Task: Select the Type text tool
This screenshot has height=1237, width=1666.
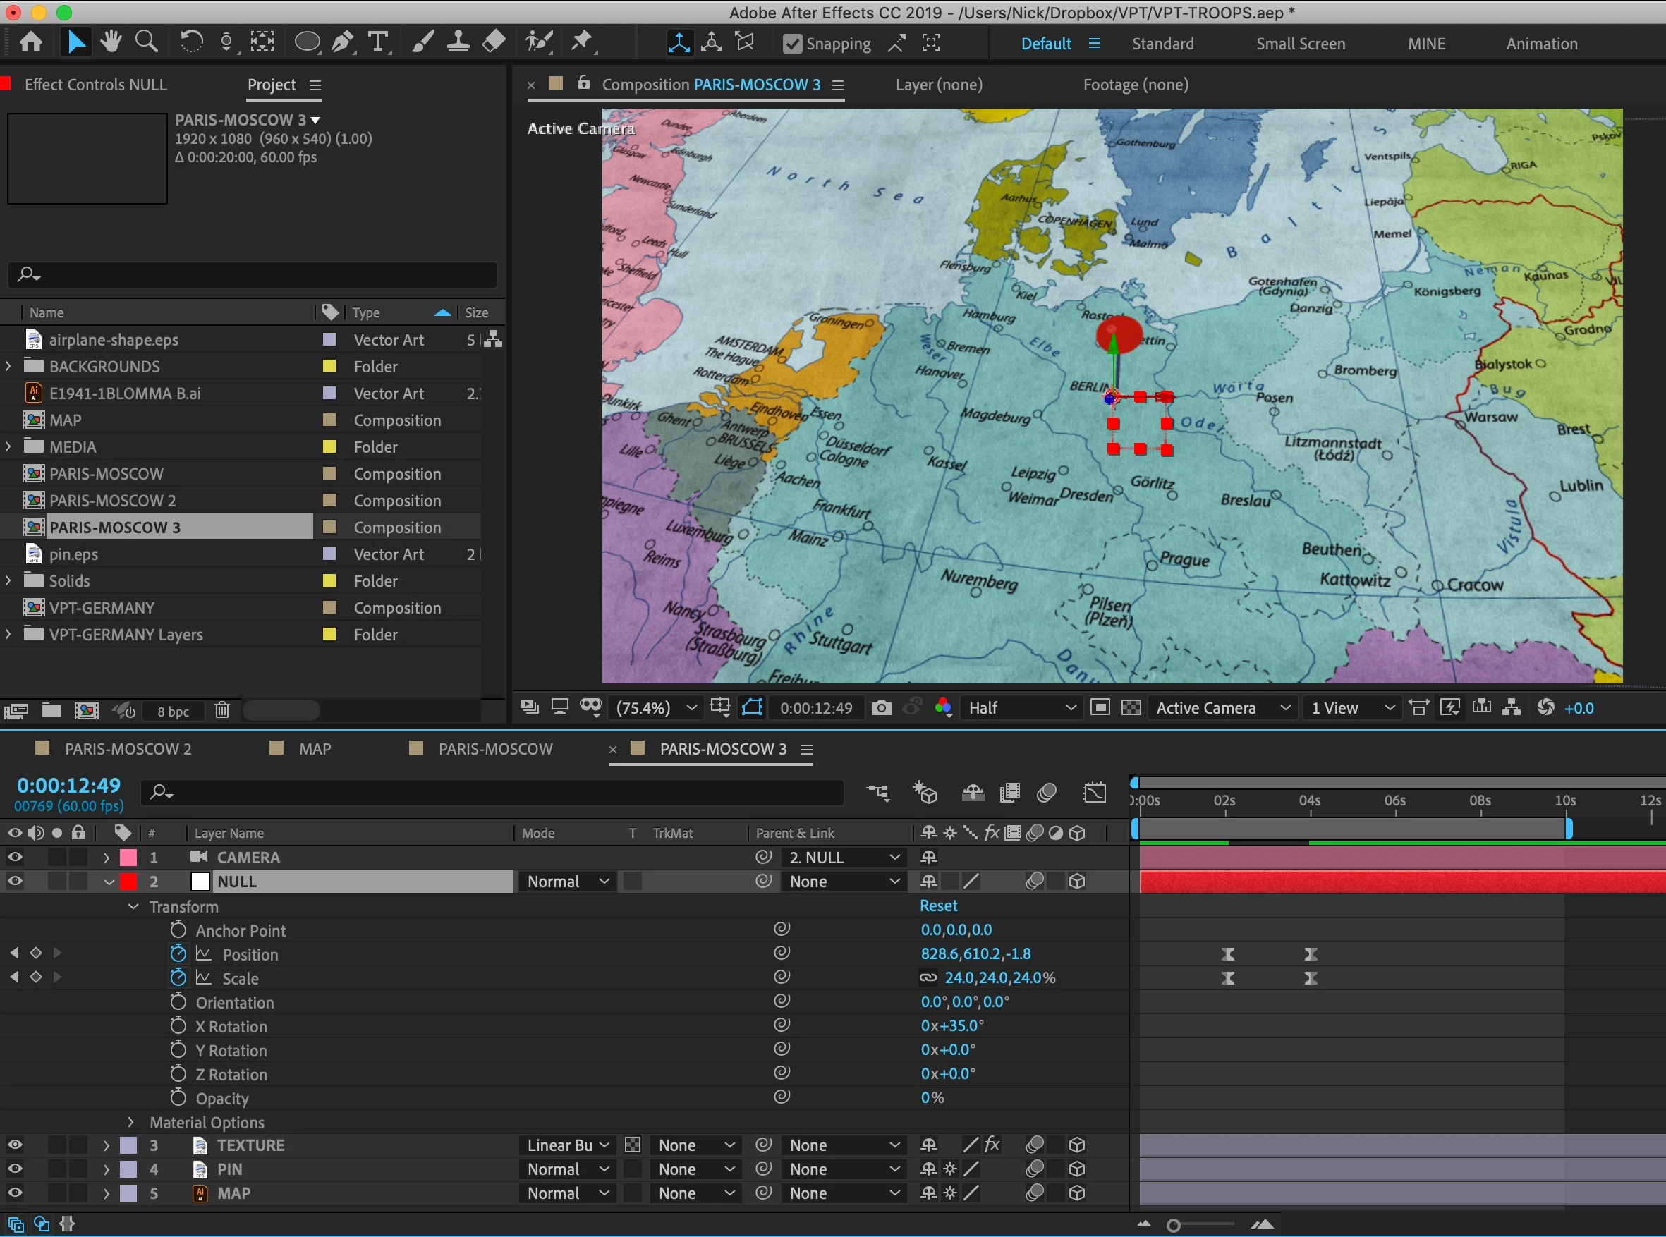Action: click(379, 42)
